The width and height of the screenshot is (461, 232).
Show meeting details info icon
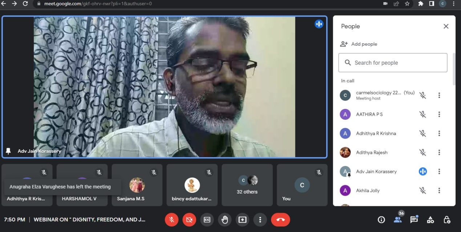381,220
